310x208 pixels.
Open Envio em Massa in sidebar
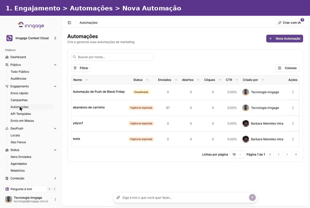(x=22, y=121)
